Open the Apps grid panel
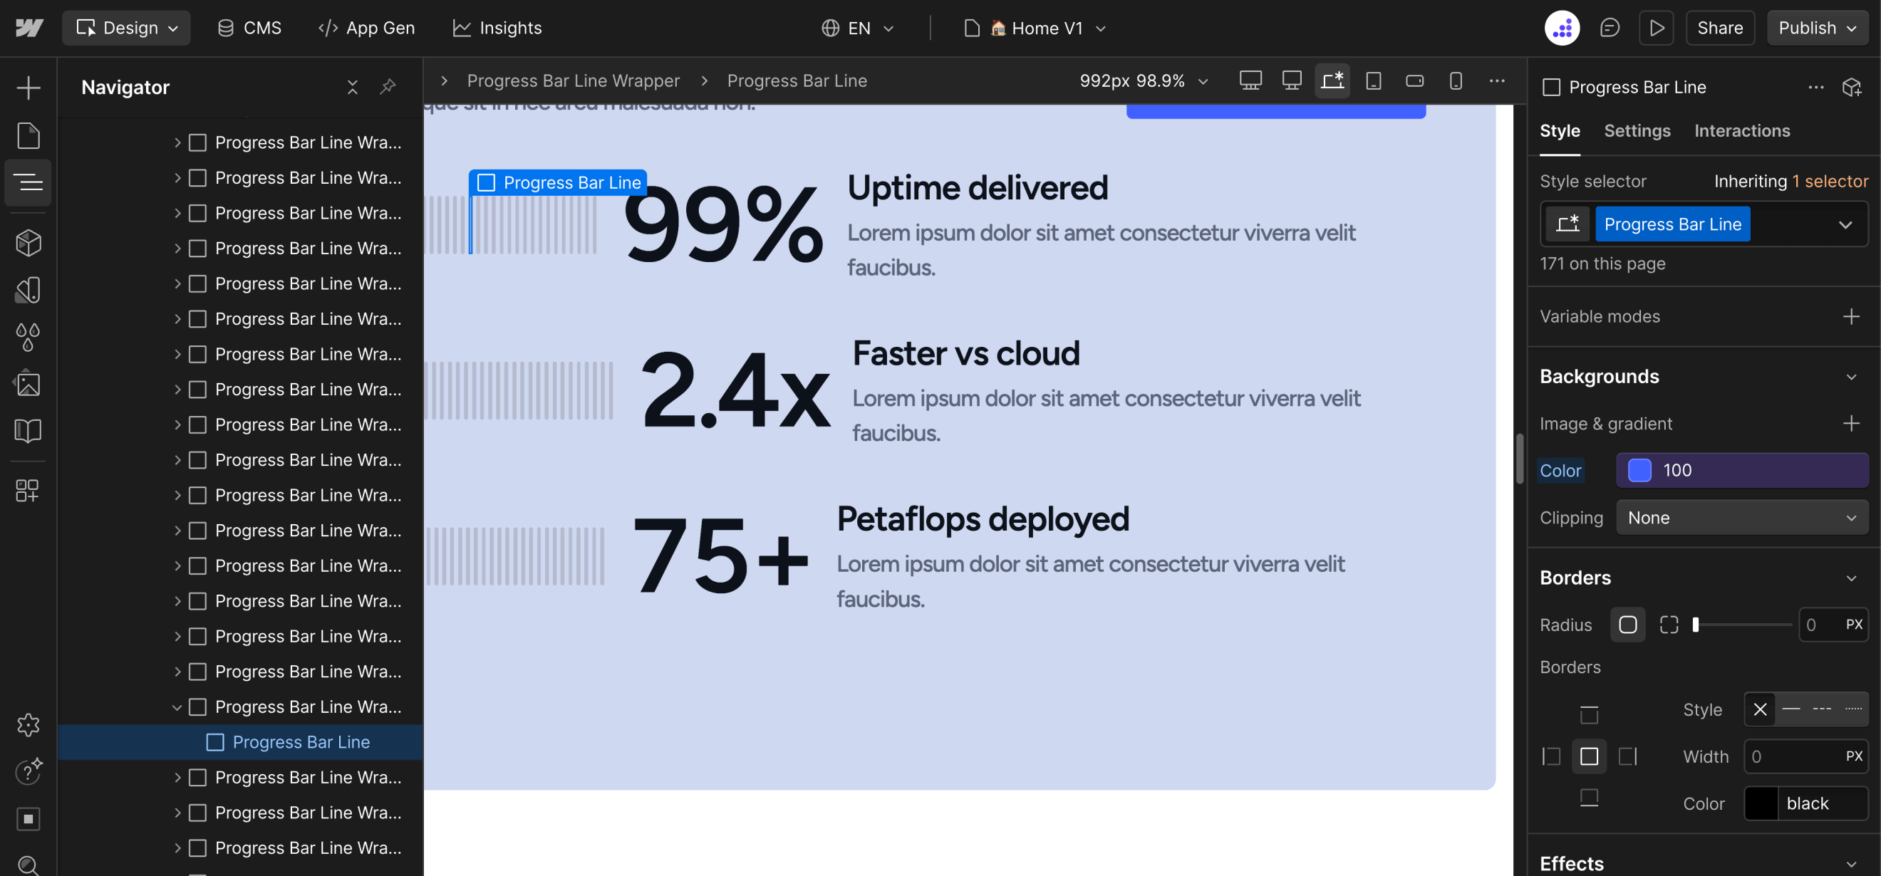The image size is (1881, 876). (28, 491)
